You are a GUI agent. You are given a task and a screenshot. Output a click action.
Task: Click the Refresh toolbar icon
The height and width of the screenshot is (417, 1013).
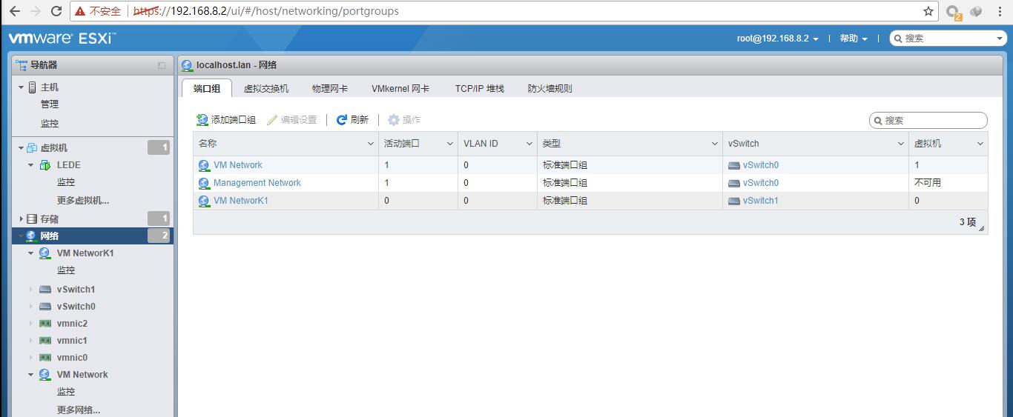pos(342,119)
